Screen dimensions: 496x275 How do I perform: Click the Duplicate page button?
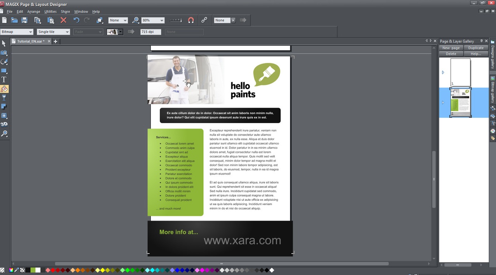coord(476,48)
